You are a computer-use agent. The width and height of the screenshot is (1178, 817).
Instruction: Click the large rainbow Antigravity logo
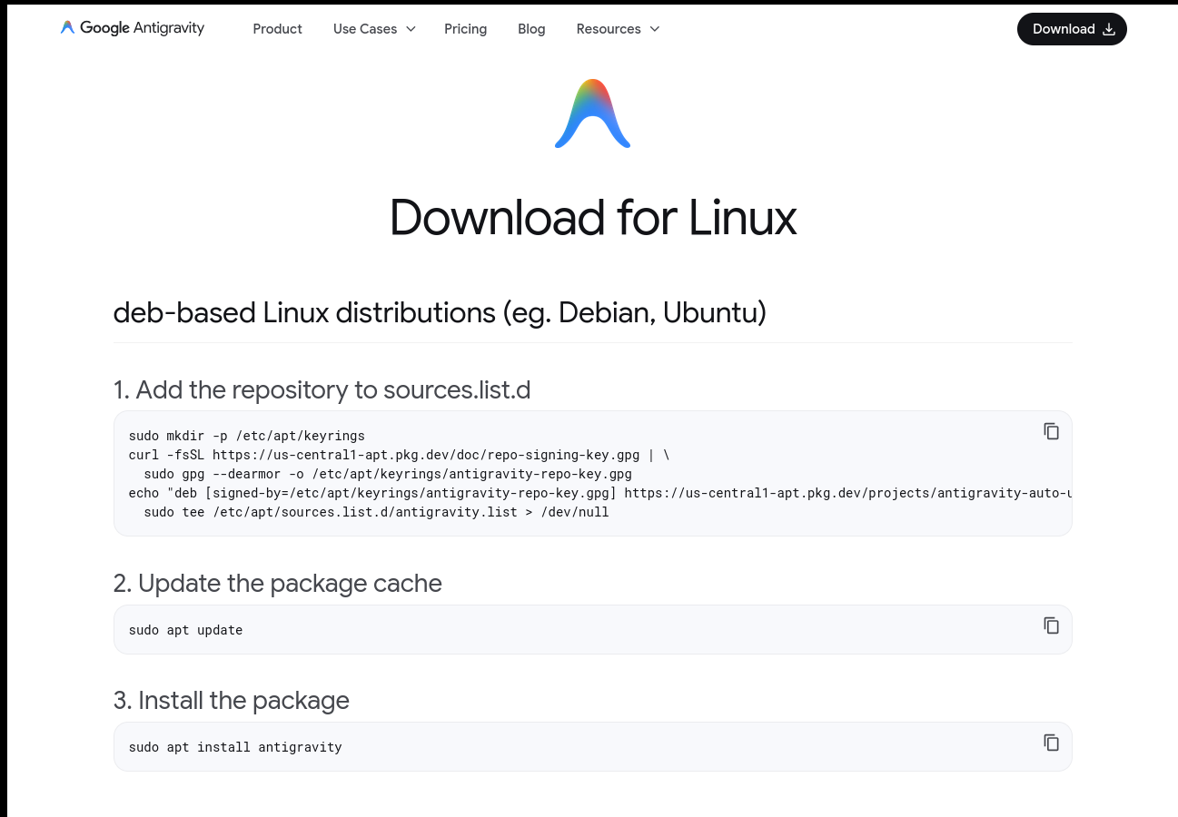pyautogui.click(x=592, y=113)
